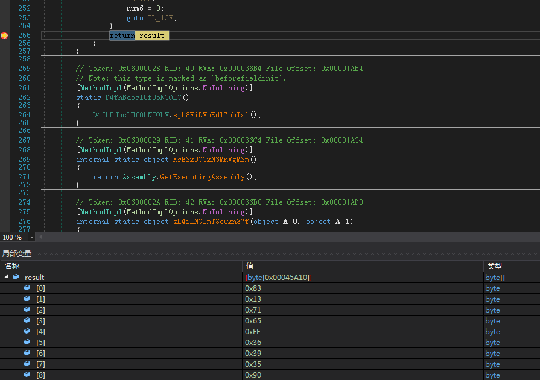Click the MethodImplOptions on line 268

162,149
